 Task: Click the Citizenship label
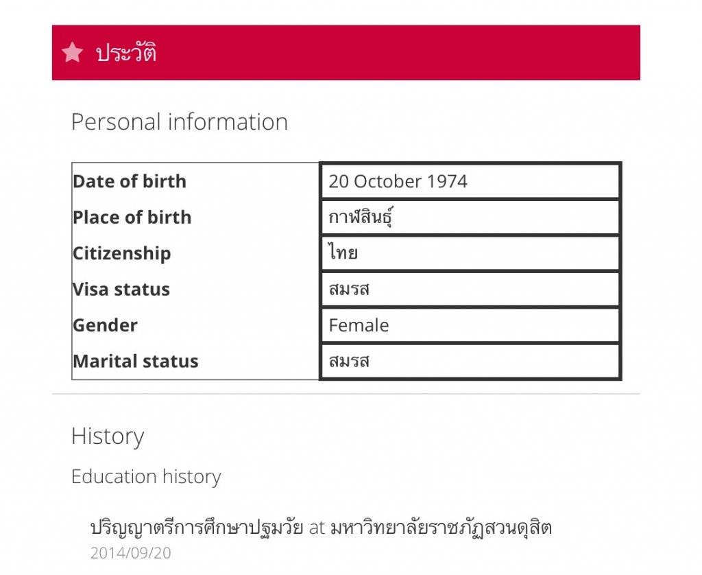122,253
